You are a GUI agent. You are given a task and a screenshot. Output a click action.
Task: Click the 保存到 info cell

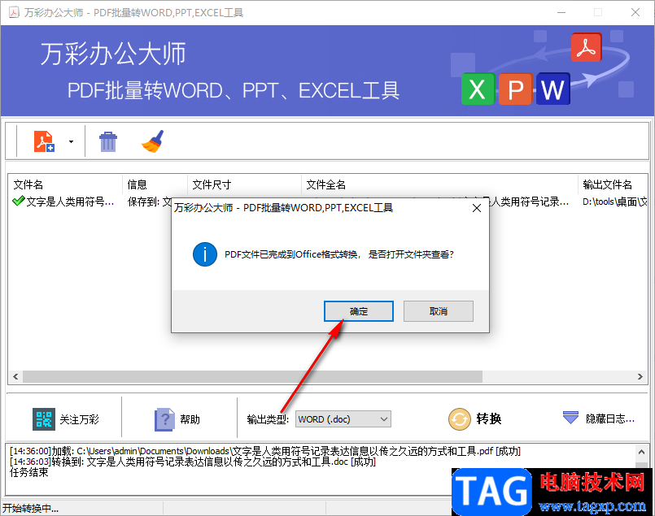click(149, 202)
